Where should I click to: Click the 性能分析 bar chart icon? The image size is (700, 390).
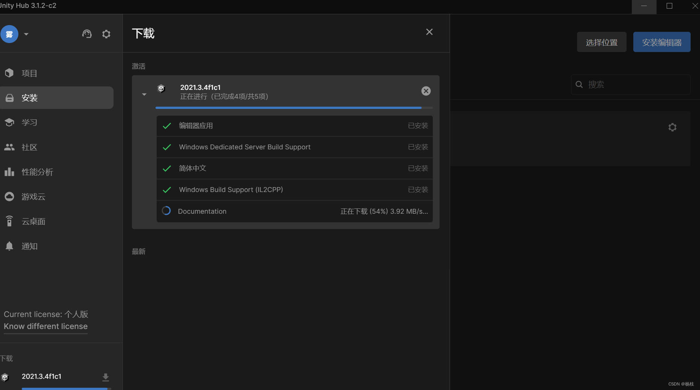(x=9, y=172)
